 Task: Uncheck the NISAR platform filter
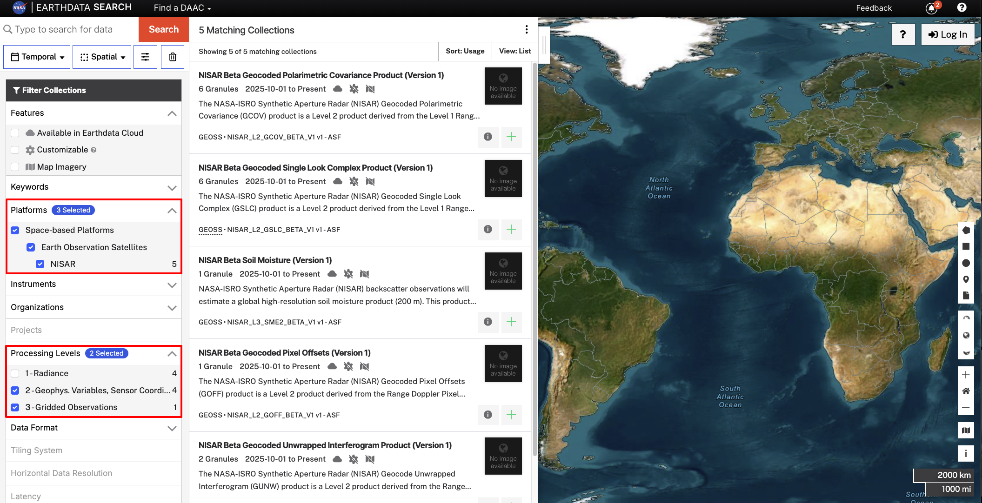pyautogui.click(x=40, y=264)
